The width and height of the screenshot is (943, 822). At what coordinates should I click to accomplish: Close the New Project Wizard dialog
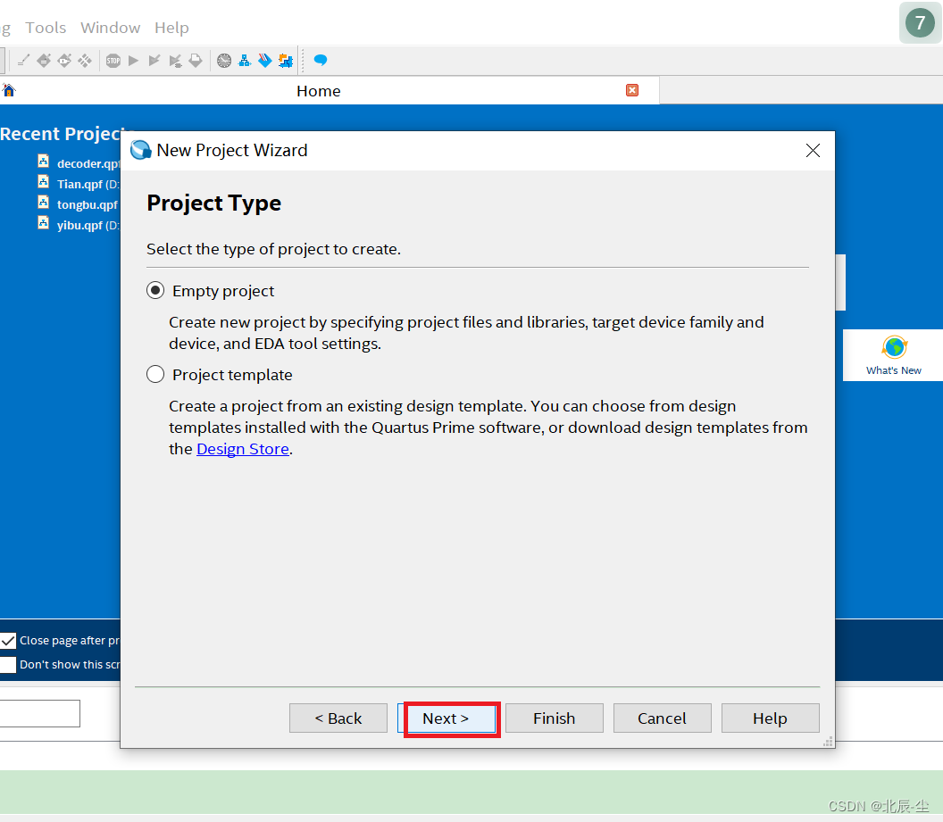[814, 150]
